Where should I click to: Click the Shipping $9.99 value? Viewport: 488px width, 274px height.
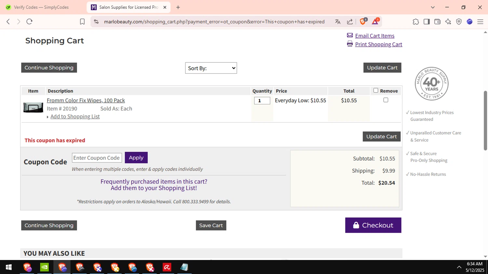389,171
